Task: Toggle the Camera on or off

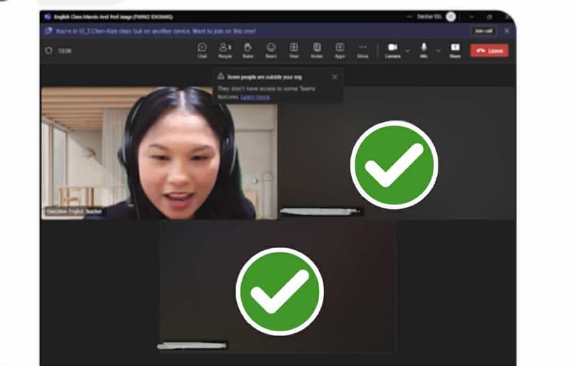Action: tap(392, 49)
